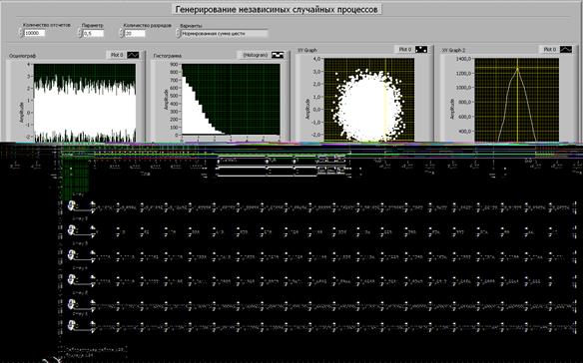Click the Количество отсчетов field with 10000
This screenshot has height=363, width=583.
(x=34, y=33)
